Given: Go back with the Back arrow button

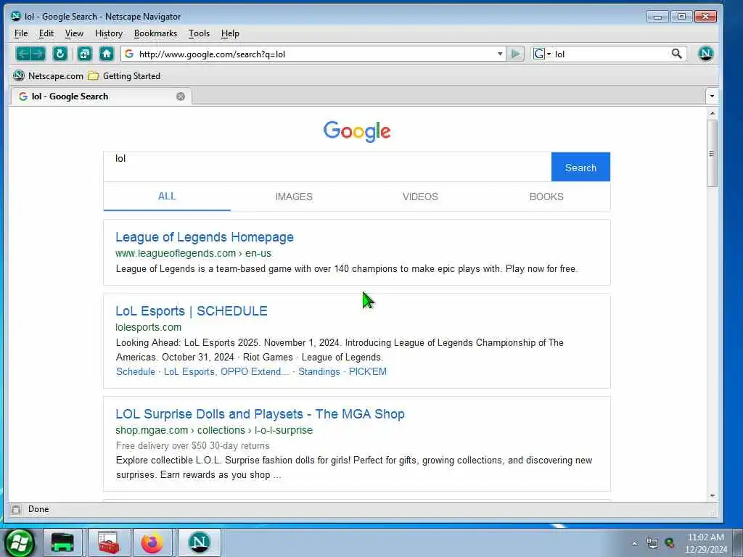Looking at the screenshot, I should (x=23, y=54).
